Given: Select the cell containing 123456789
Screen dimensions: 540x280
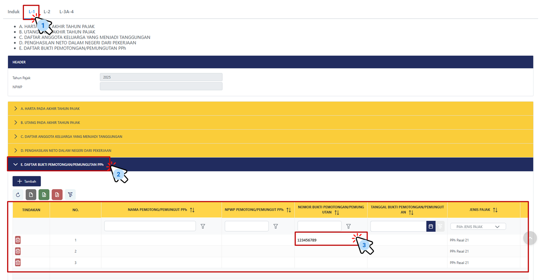Looking at the screenshot, I should (324, 240).
